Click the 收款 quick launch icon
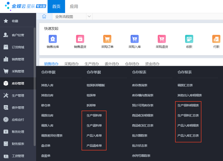This screenshot has height=161, width=223. tap(189, 39)
